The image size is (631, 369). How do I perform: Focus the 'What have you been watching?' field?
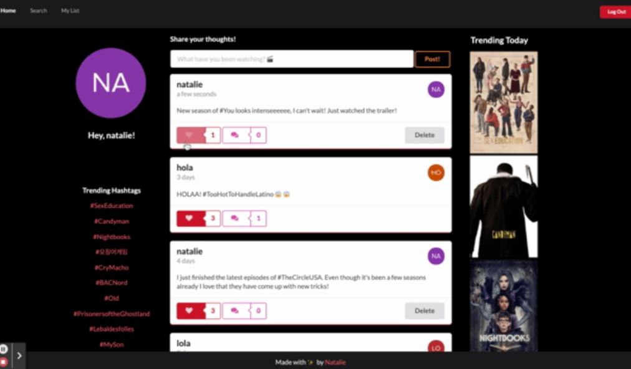tap(292, 59)
